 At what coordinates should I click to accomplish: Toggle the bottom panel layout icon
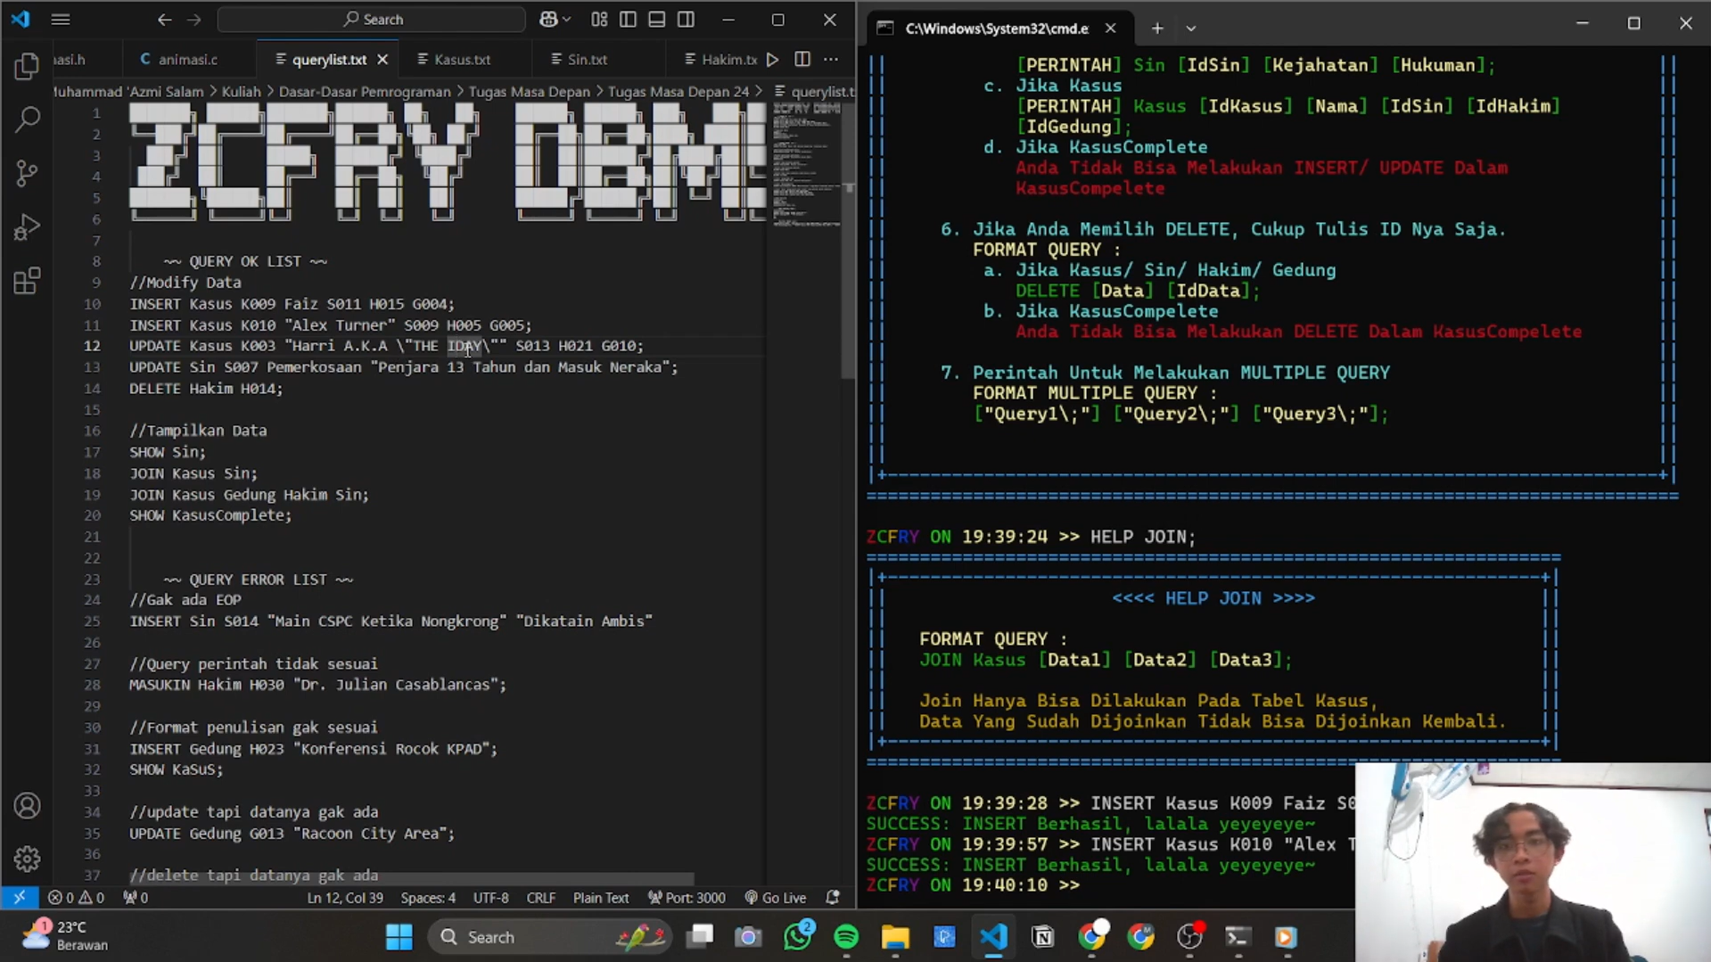pyautogui.click(x=656, y=19)
